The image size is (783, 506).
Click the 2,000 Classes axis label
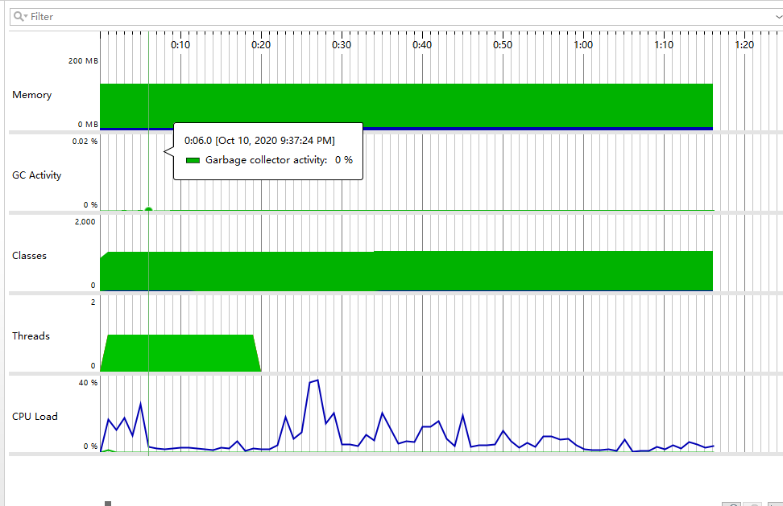coord(85,222)
